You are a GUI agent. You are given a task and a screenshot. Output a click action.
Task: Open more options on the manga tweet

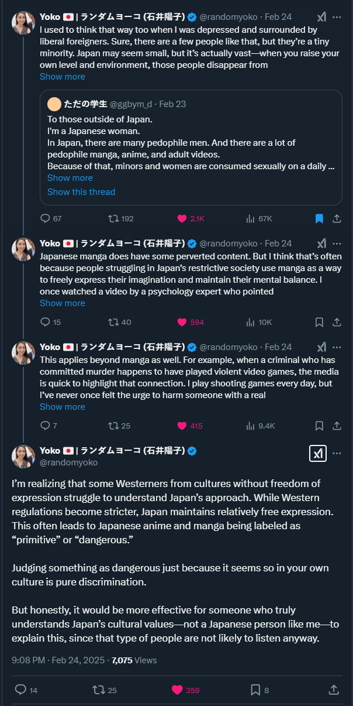tap(337, 244)
